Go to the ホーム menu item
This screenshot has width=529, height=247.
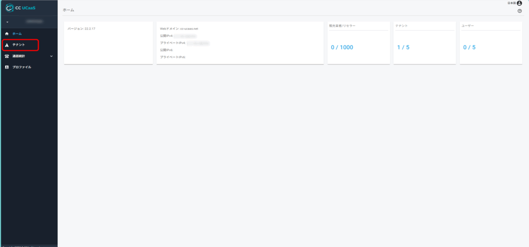[17, 34]
